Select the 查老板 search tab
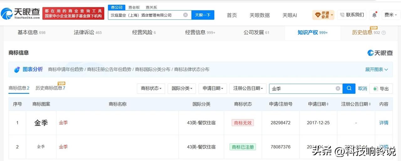This screenshot has height=161, width=401. (x=134, y=7)
